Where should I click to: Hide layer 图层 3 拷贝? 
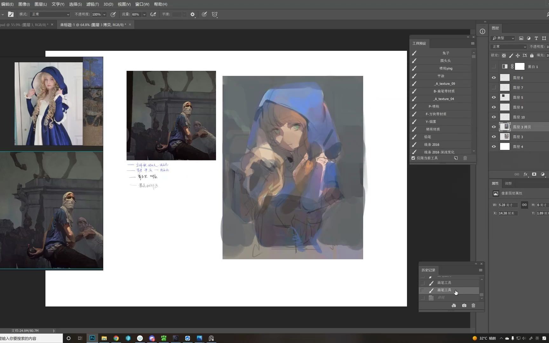click(494, 127)
